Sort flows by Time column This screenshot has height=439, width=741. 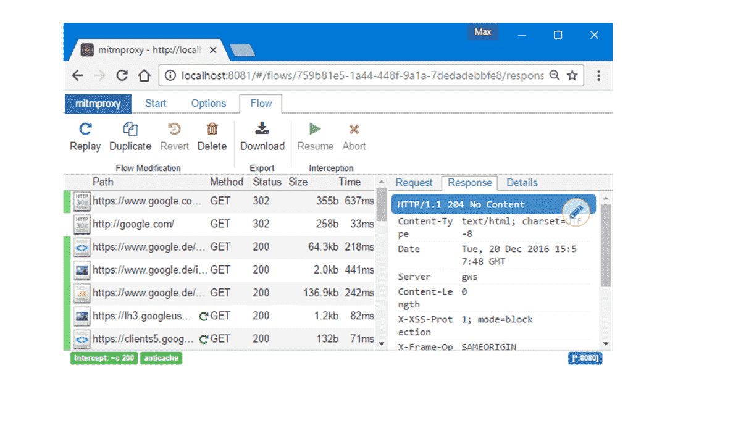pyautogui.click(x=350, y=182)
